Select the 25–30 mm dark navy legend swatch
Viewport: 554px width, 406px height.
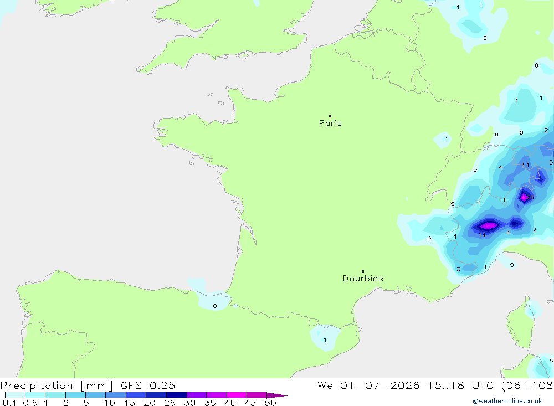coord(176,395)
